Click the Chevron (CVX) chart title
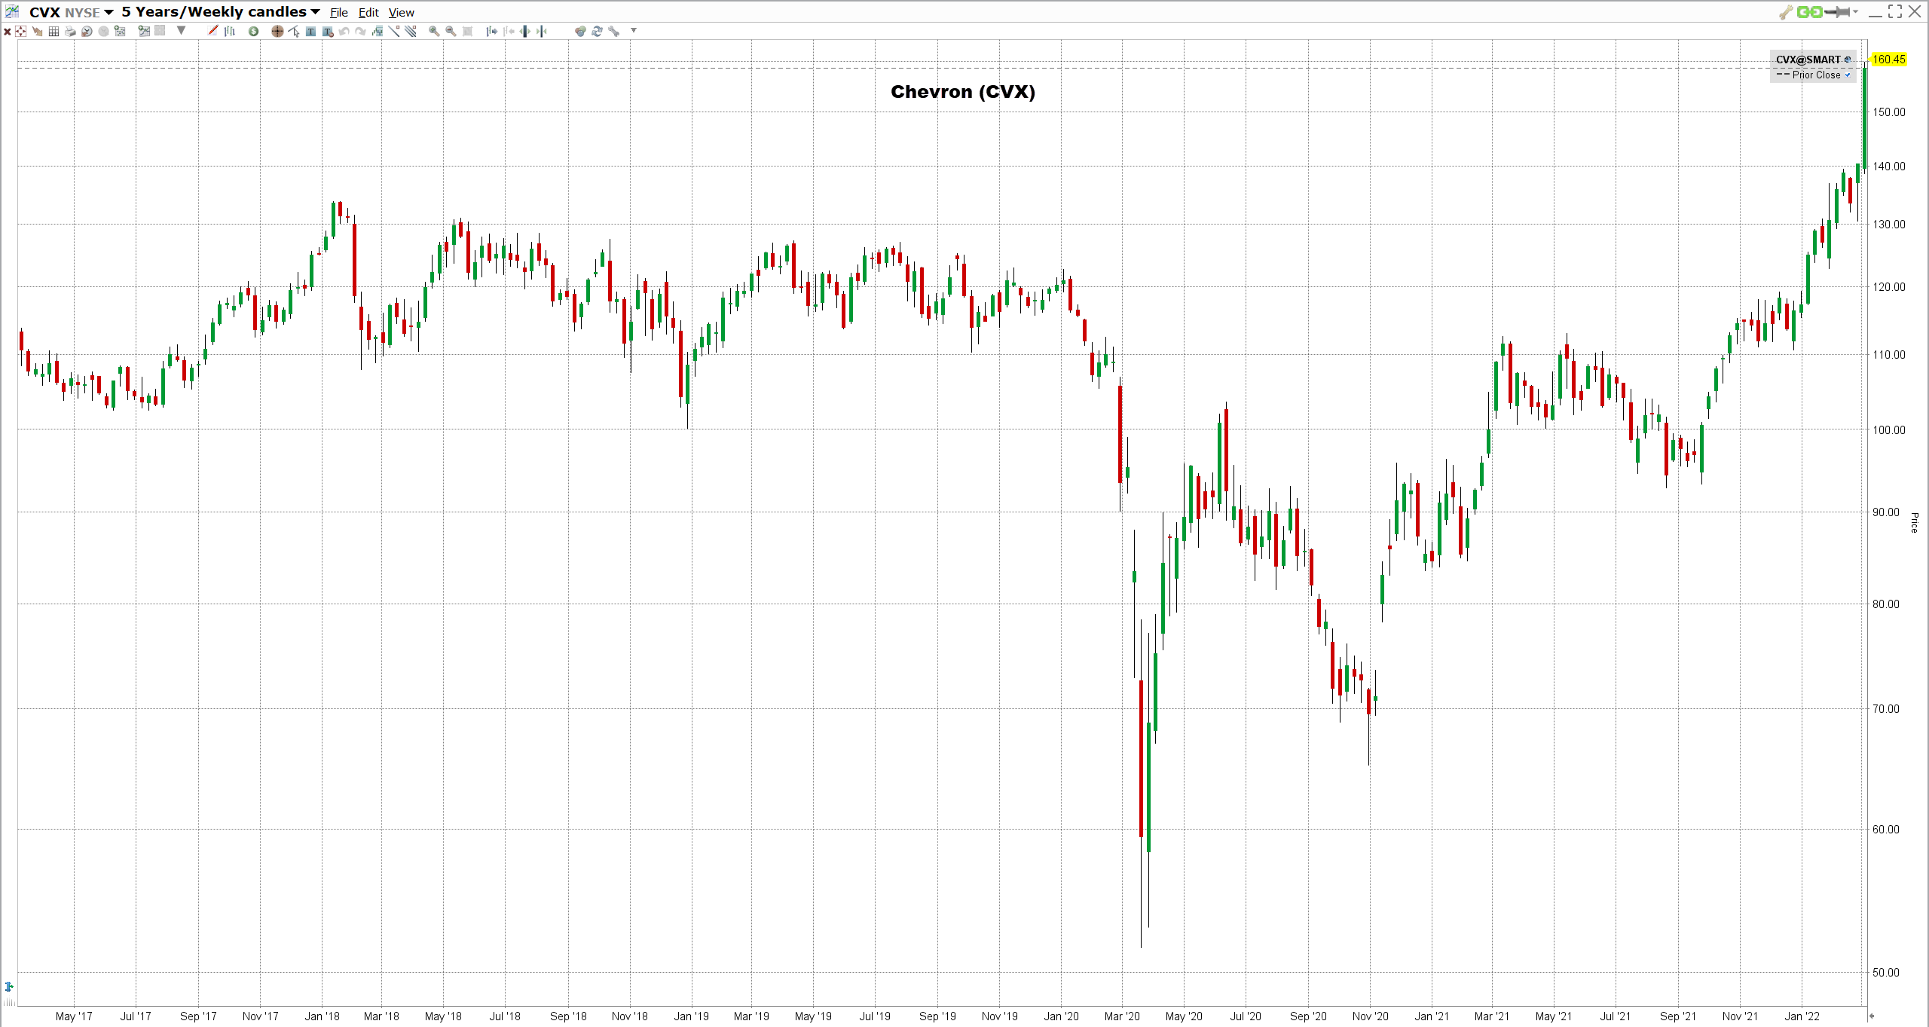Screen dimensions: 1929x1027 (963, 92)
